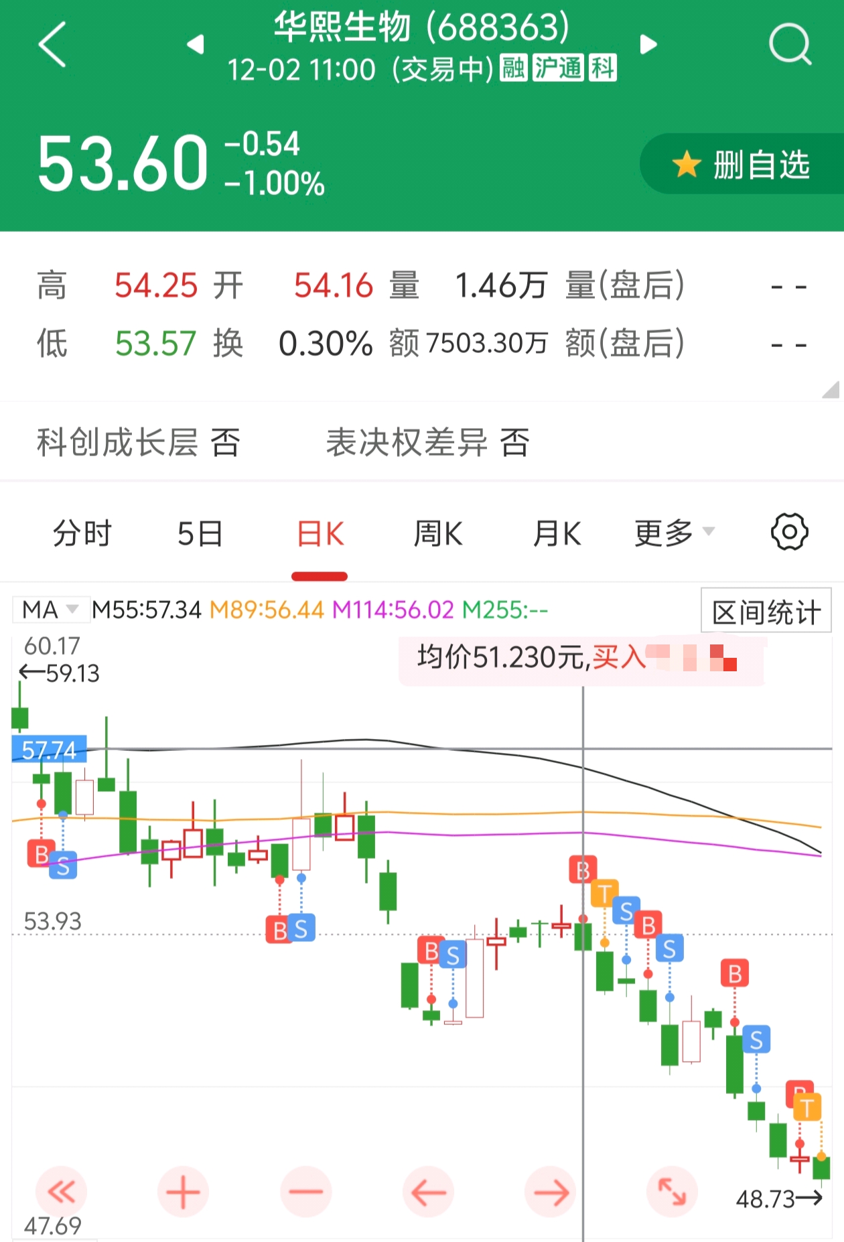844x1242 pixels.
Task: Switch to the 5日 tab
Action: (200, 534)
